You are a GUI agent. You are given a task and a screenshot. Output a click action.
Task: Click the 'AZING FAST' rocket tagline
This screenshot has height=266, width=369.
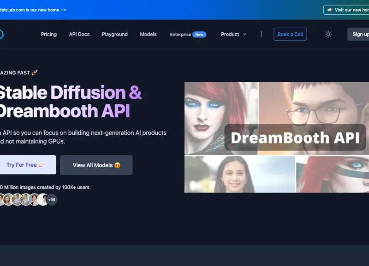pos(18,73)
